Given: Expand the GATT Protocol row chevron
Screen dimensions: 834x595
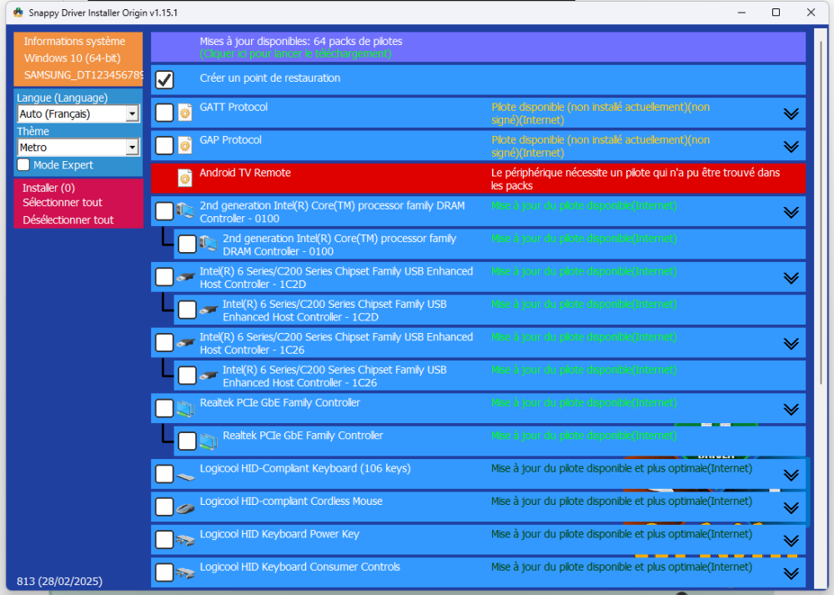Looking at the screenshot, I should click(x=791, y=113).
